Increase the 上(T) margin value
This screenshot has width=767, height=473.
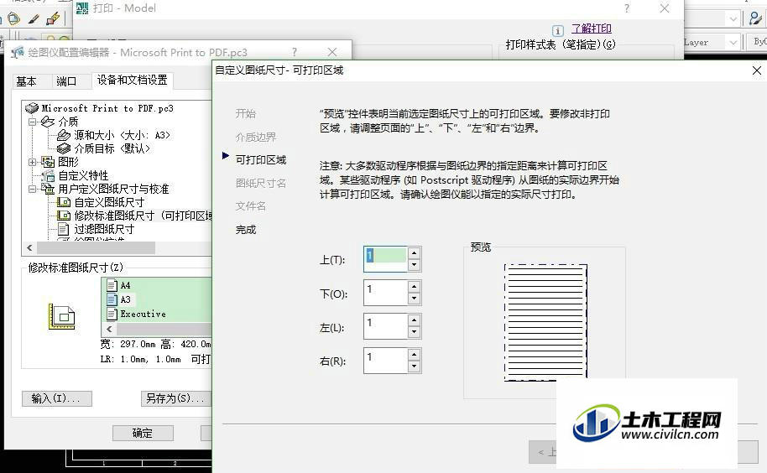point(415,253)
